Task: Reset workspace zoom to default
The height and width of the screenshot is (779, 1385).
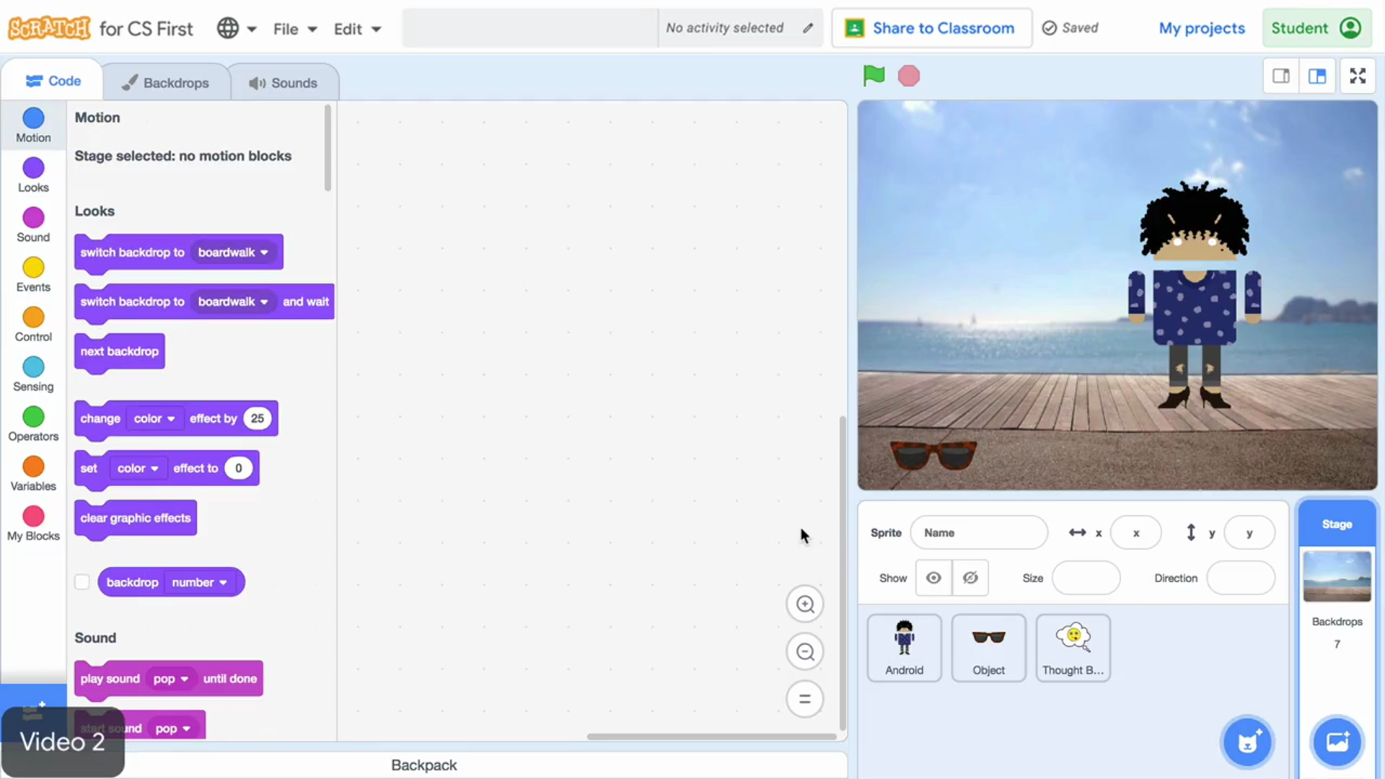Action: pos(805,699)
